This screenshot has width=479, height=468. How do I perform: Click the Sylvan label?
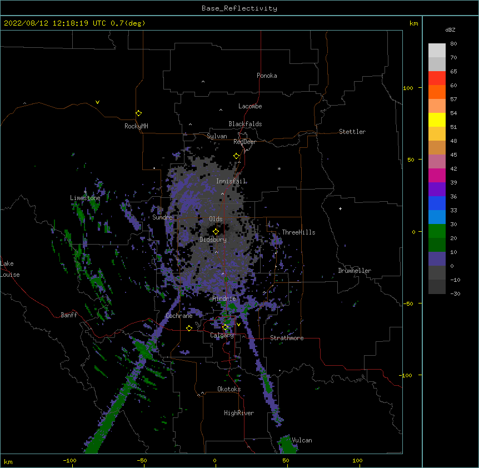tap(217, 136)
